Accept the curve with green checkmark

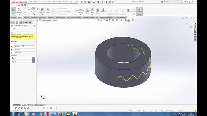coord(12,29)
